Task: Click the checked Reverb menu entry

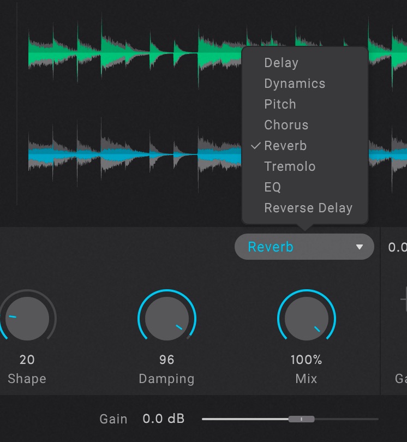Action: coord(285,146)
